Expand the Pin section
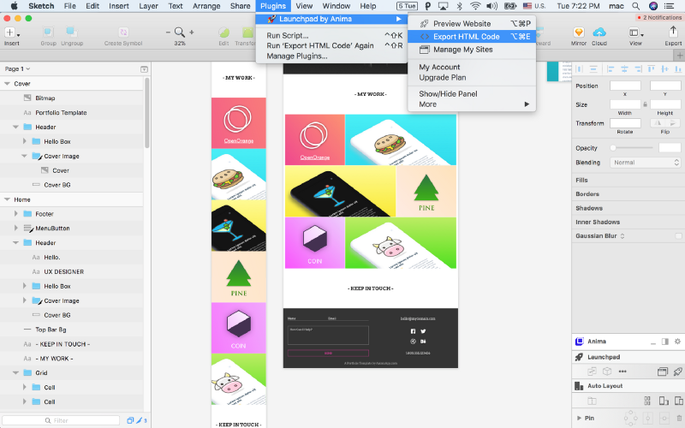 [580, 419]
